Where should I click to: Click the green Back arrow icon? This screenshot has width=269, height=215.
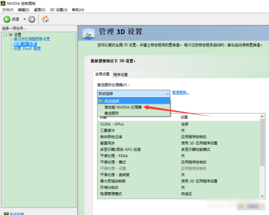tap(7, 19)
